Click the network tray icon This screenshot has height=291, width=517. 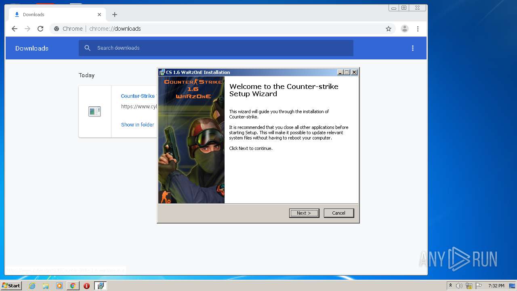469,286
